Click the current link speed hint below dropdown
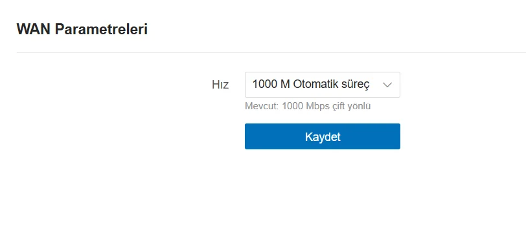 pyautogui.click(x=308, y=107)
